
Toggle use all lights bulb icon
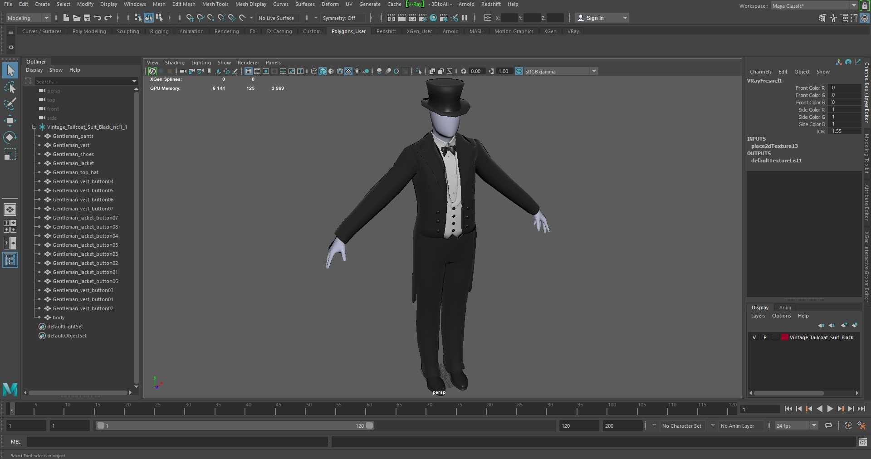357,71
